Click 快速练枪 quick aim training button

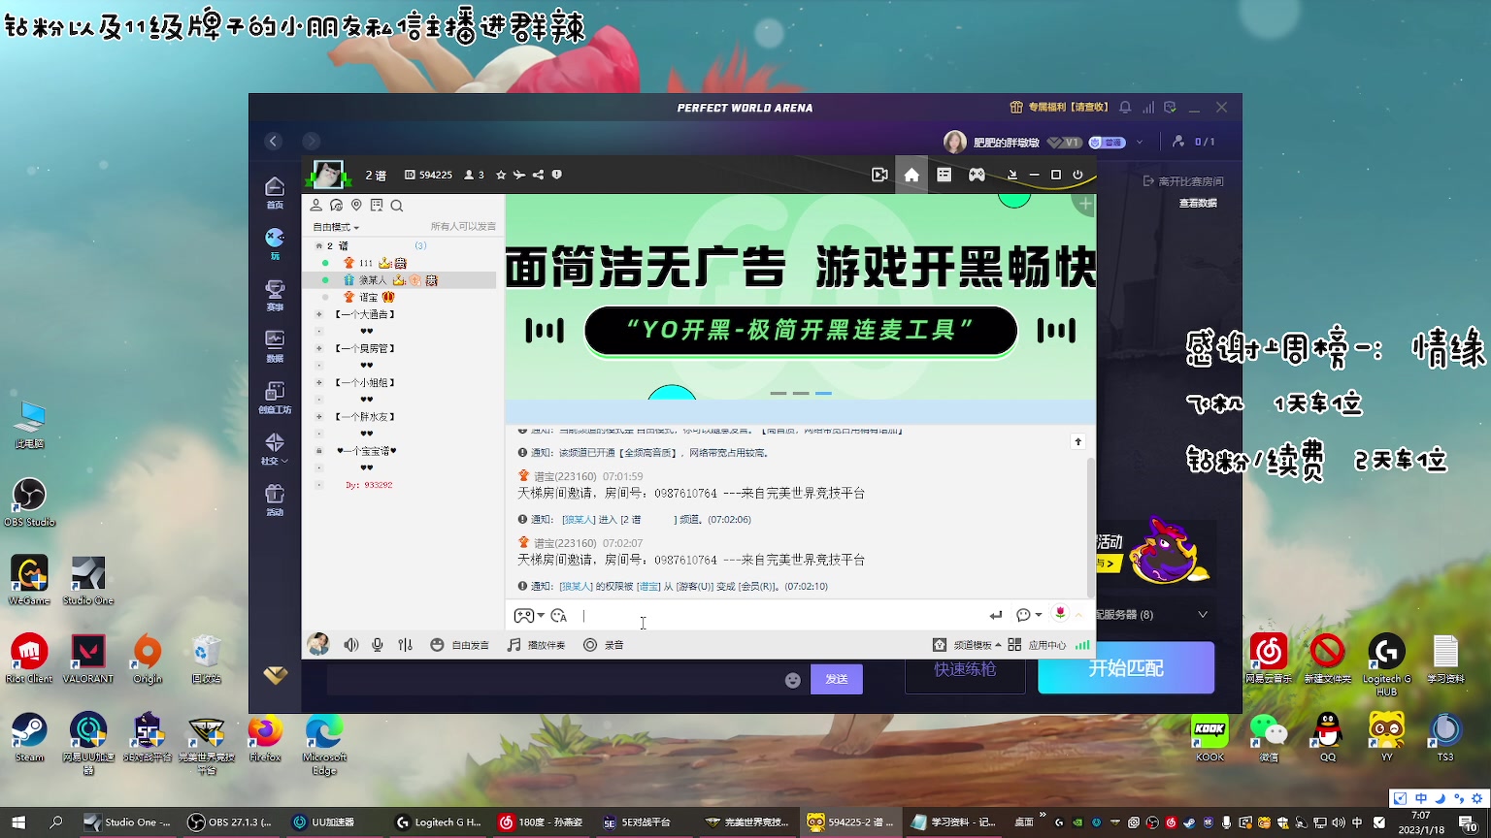coord(965,668)
